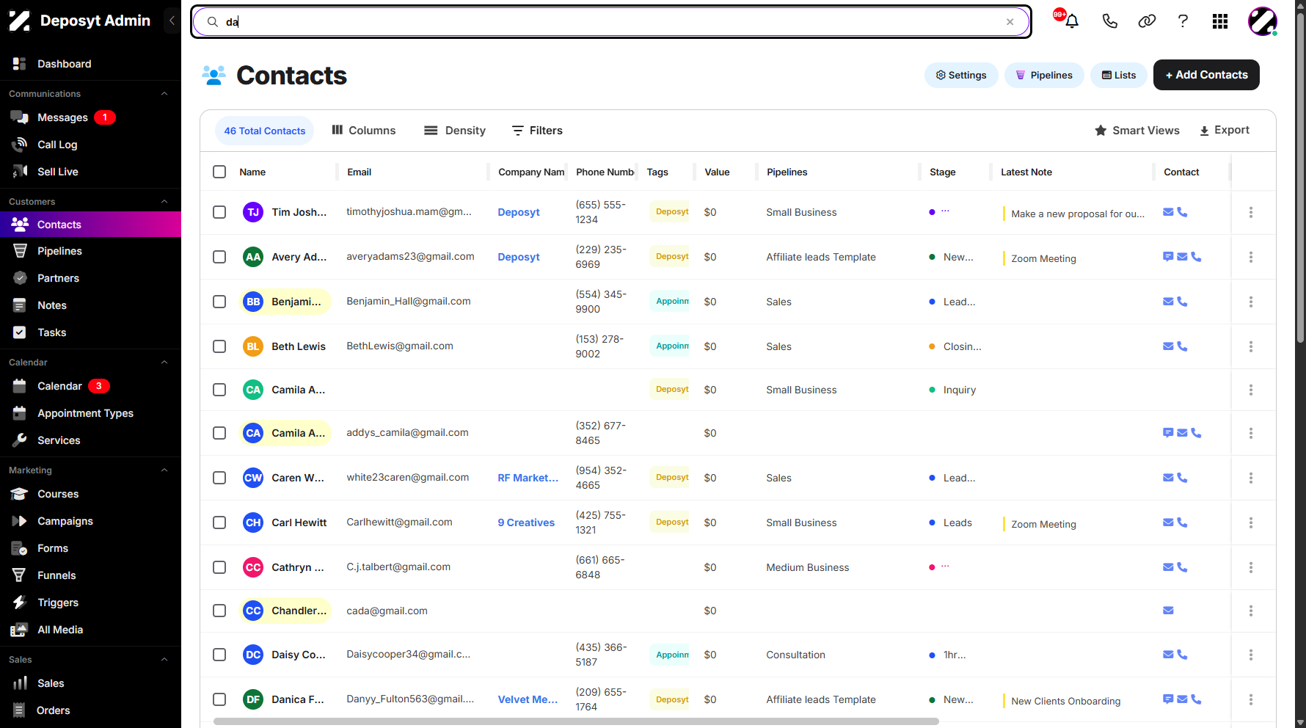Check the Beth Lewis row checkbox
The height and width of the screenshot is (728, 1306).
pyautogui.click(x=219, y=346)
